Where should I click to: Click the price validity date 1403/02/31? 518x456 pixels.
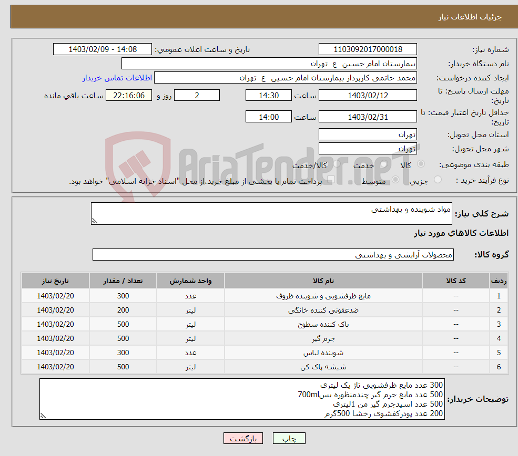pyautogui.click(x=368, y=117)
